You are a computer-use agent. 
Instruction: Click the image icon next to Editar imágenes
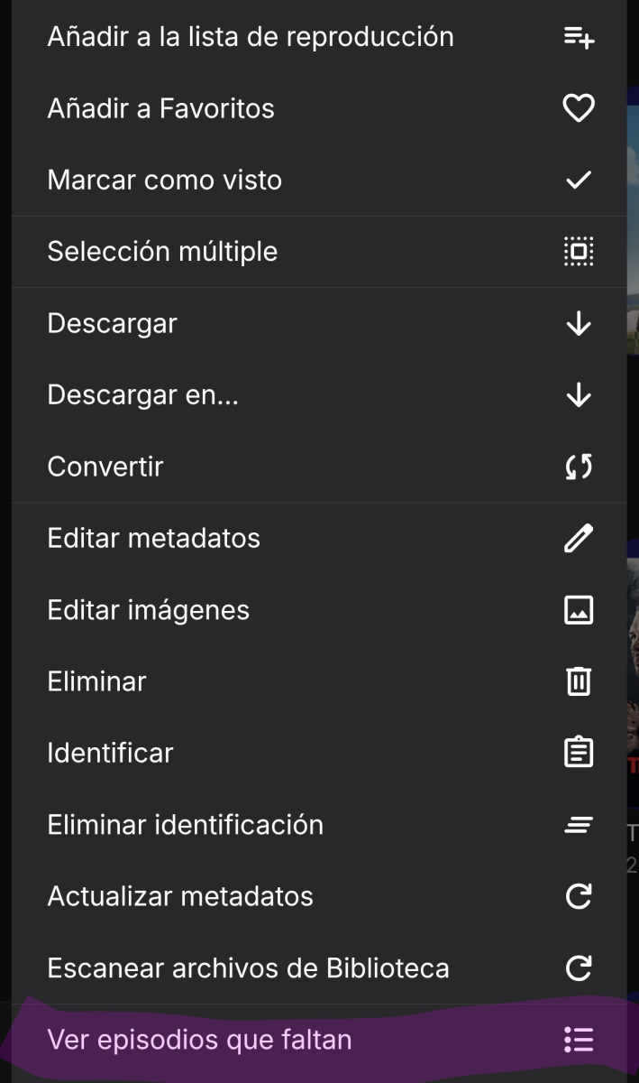click(x=578, y=609)
